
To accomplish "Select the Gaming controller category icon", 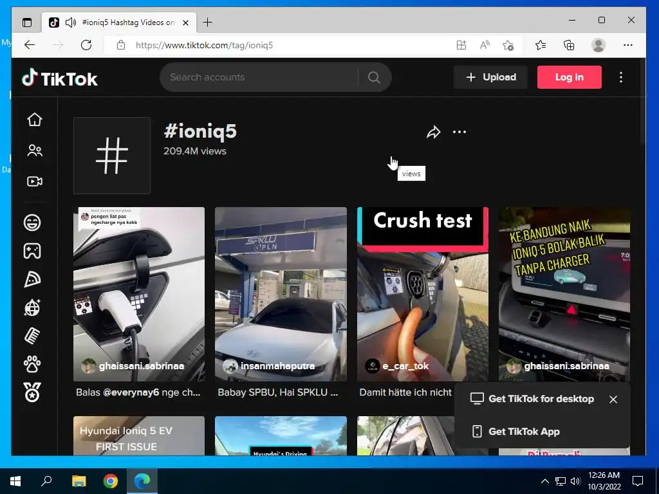I will (x=32, y=251).
